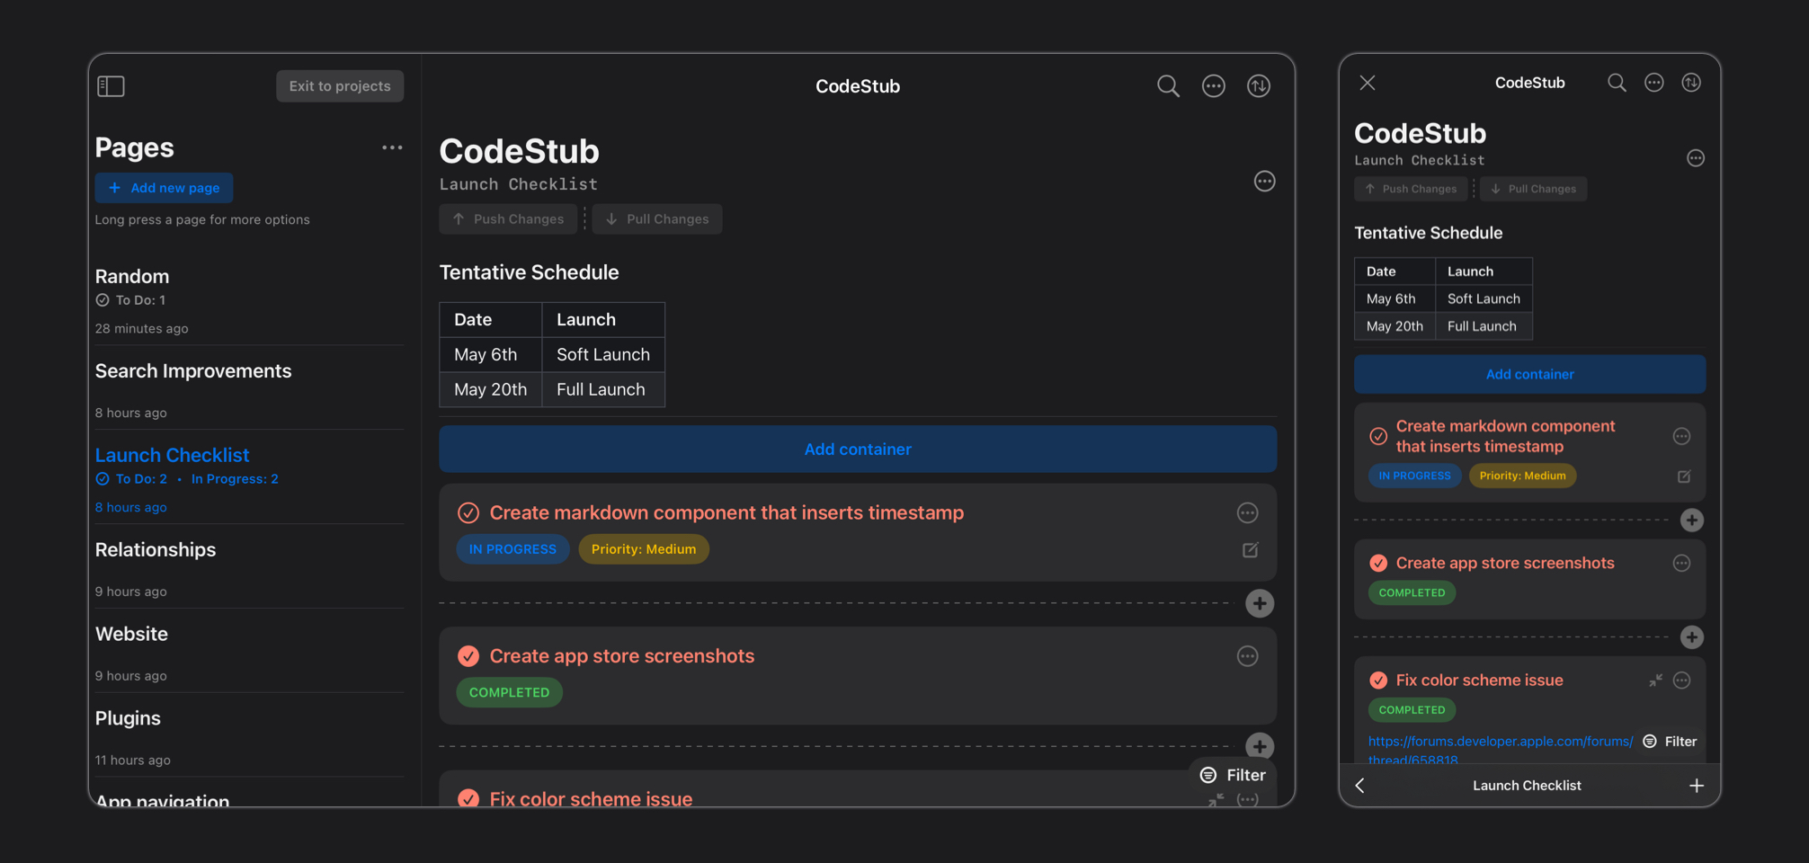Click the Add new page button
This screenshot has width=1809, height=863.
pos(164,188)
